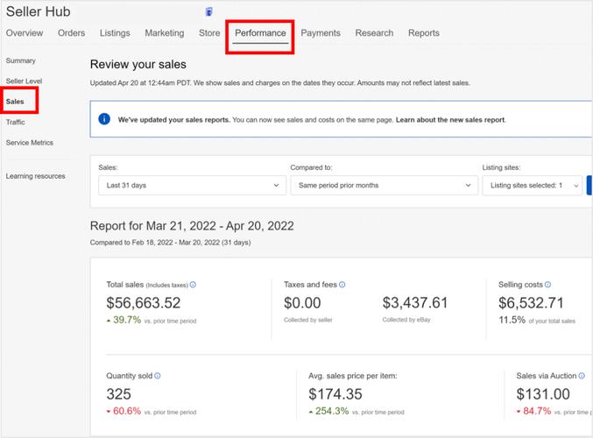Open the Overview tab

point(25,33)
